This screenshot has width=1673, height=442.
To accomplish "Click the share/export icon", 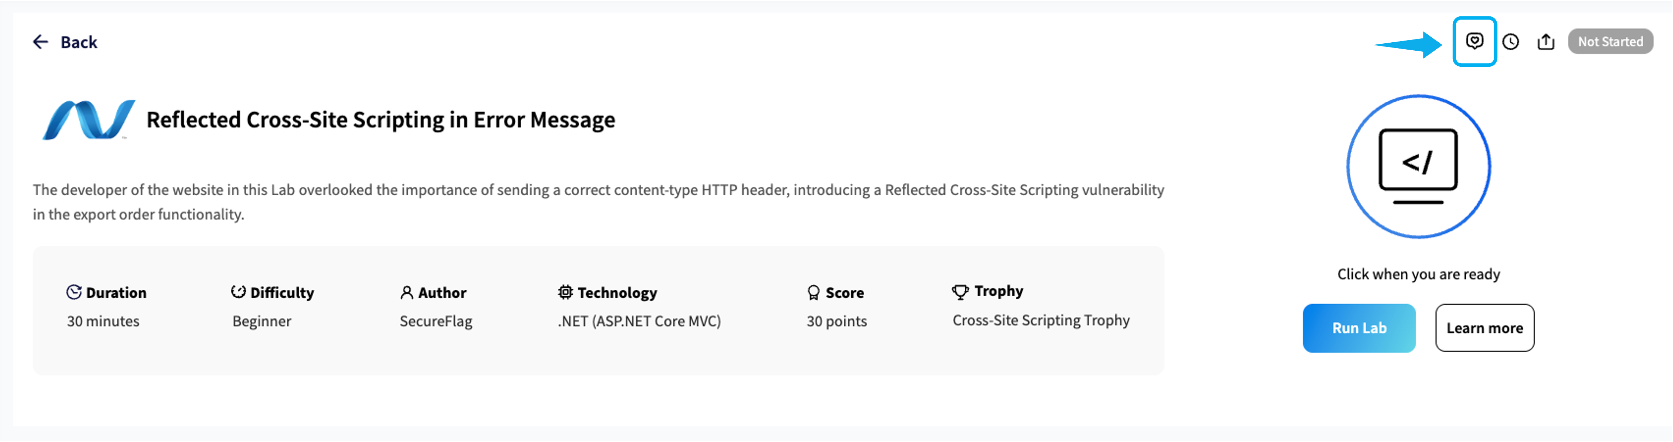I will click(1546, 42).
